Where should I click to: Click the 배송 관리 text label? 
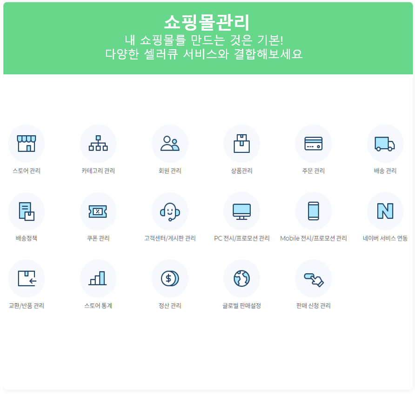385,171
